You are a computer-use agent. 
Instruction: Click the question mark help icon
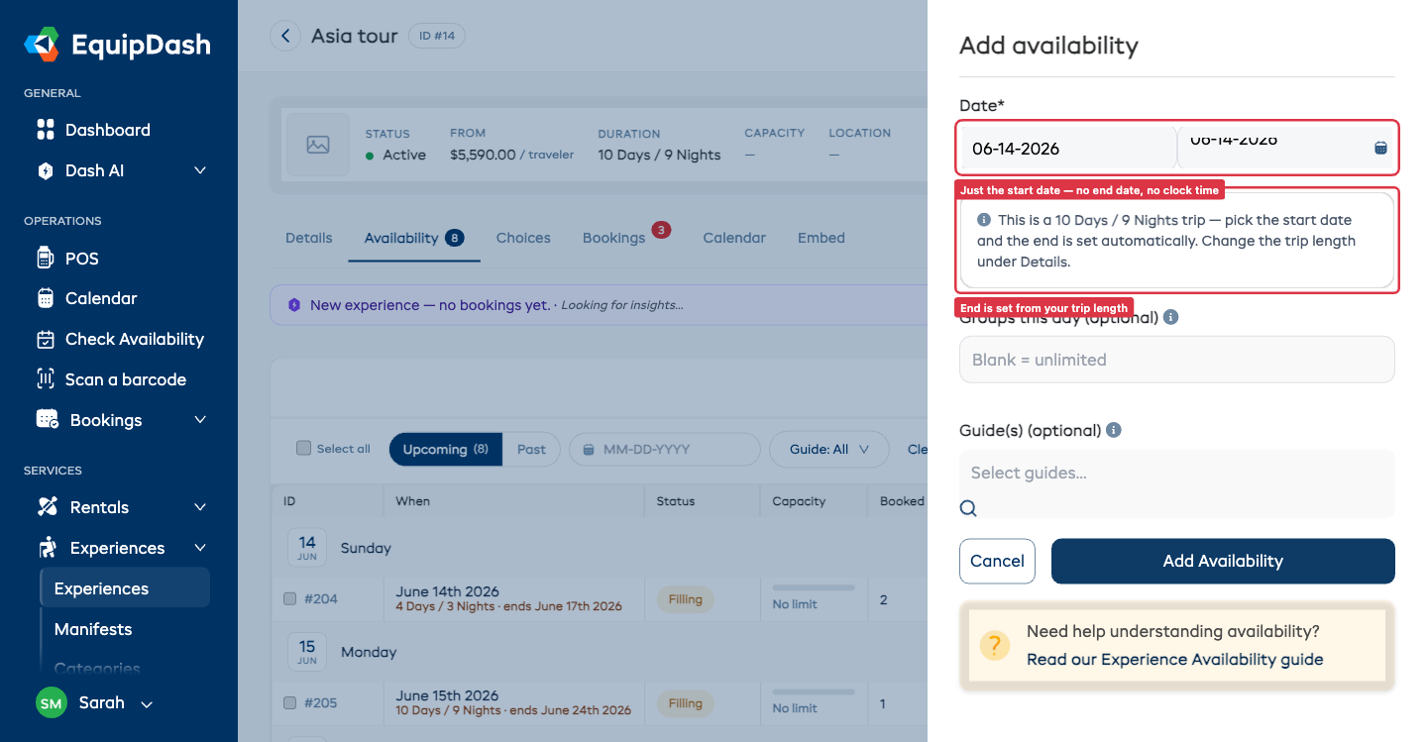[x=994, y=646]
